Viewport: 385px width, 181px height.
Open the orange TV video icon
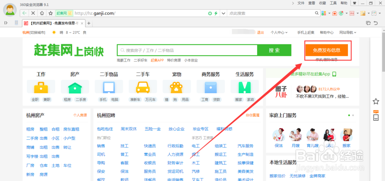335,13
